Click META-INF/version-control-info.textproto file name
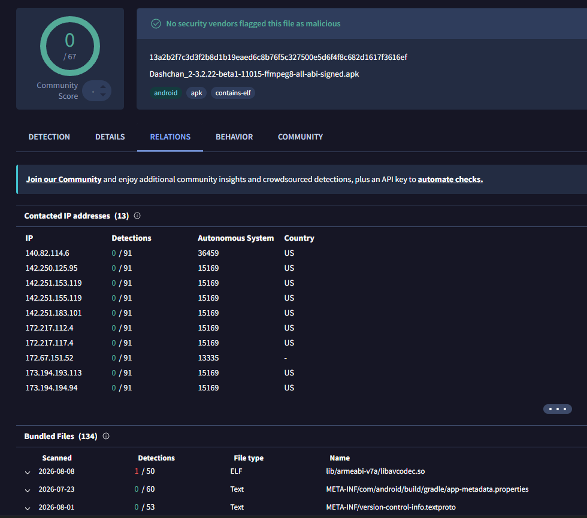 tap(391, 507)
